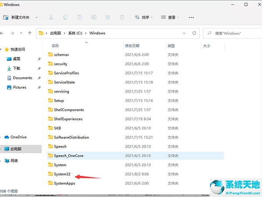Click Windows in the address breadcrumb

pos(97,33)
